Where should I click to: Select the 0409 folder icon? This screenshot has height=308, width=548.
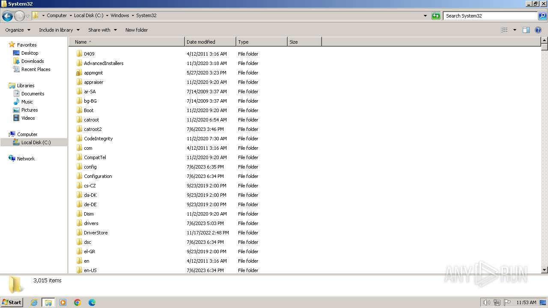click(x=79, y=54)
